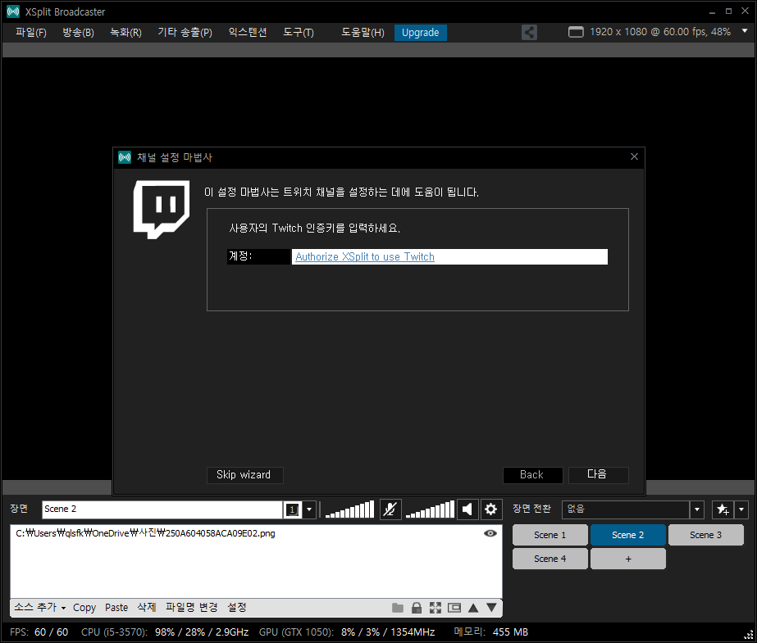This screenshot has height=643, width=757.
Task: Select the 250A604058ACA09E02.png source row
Action: 256,533
